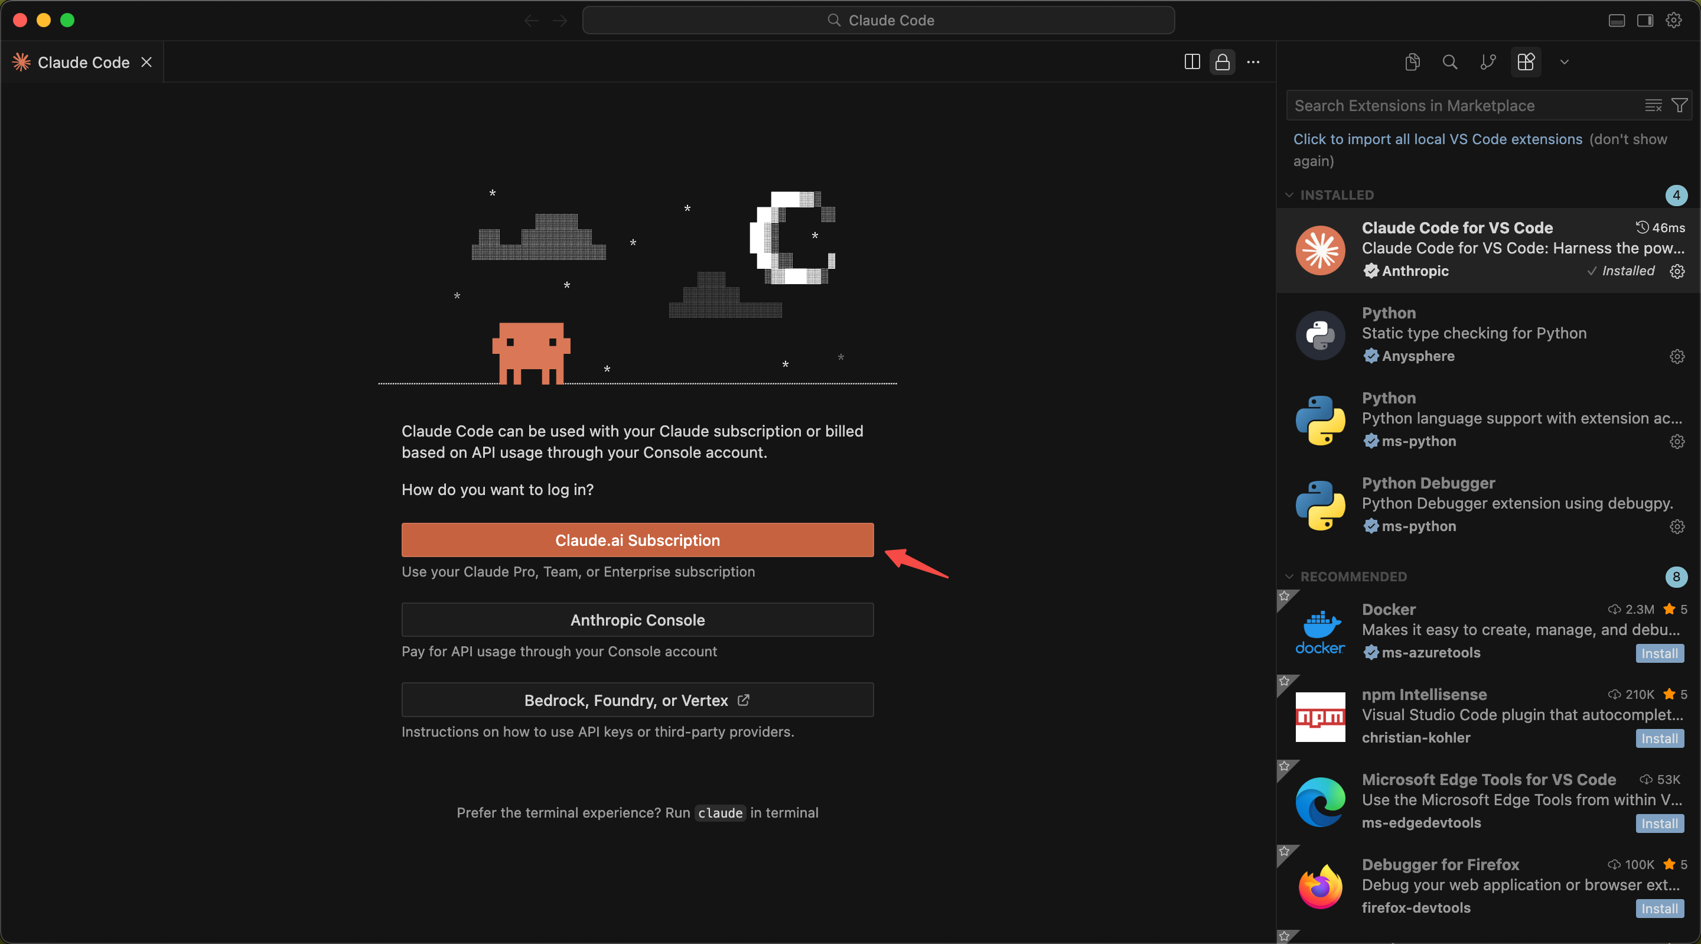Click the Claude Code extension starburst logo

tap(1320, 250)
